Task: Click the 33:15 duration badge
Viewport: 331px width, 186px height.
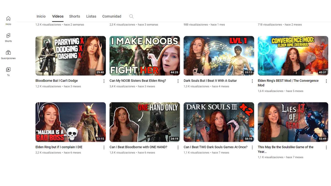Action: click(100, 139)
